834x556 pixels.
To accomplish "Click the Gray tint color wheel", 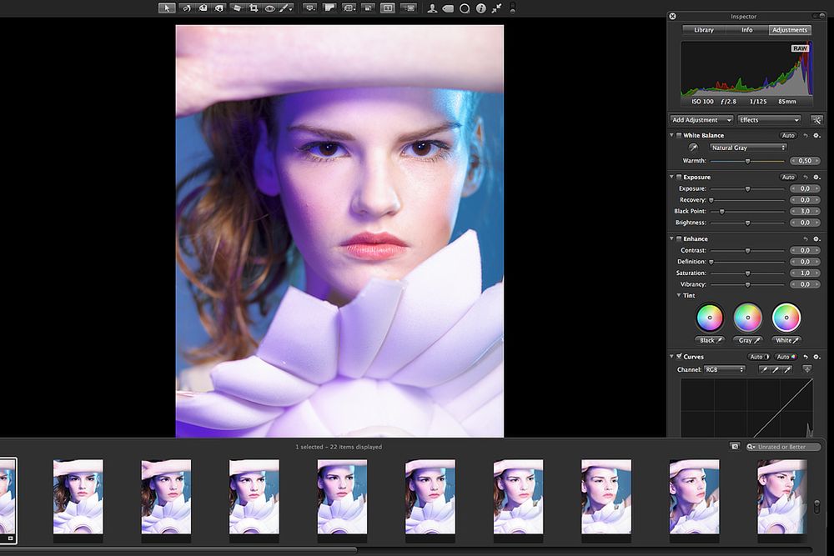I will click(748, 318).
